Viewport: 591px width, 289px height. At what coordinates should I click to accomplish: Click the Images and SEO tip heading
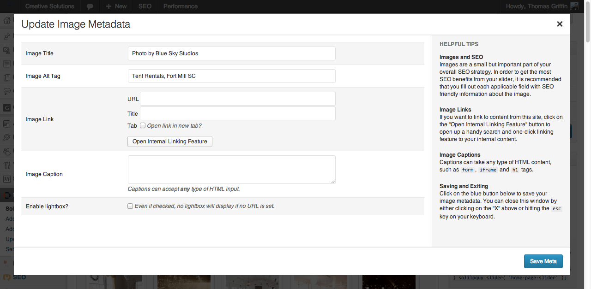pos(461,57)
